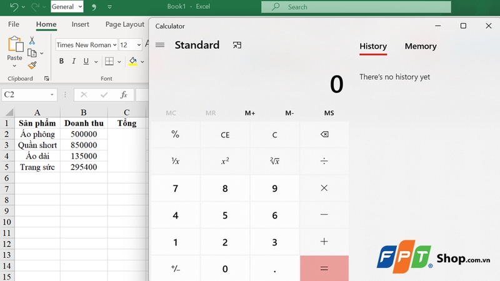Click the MS memory store button

329,113
